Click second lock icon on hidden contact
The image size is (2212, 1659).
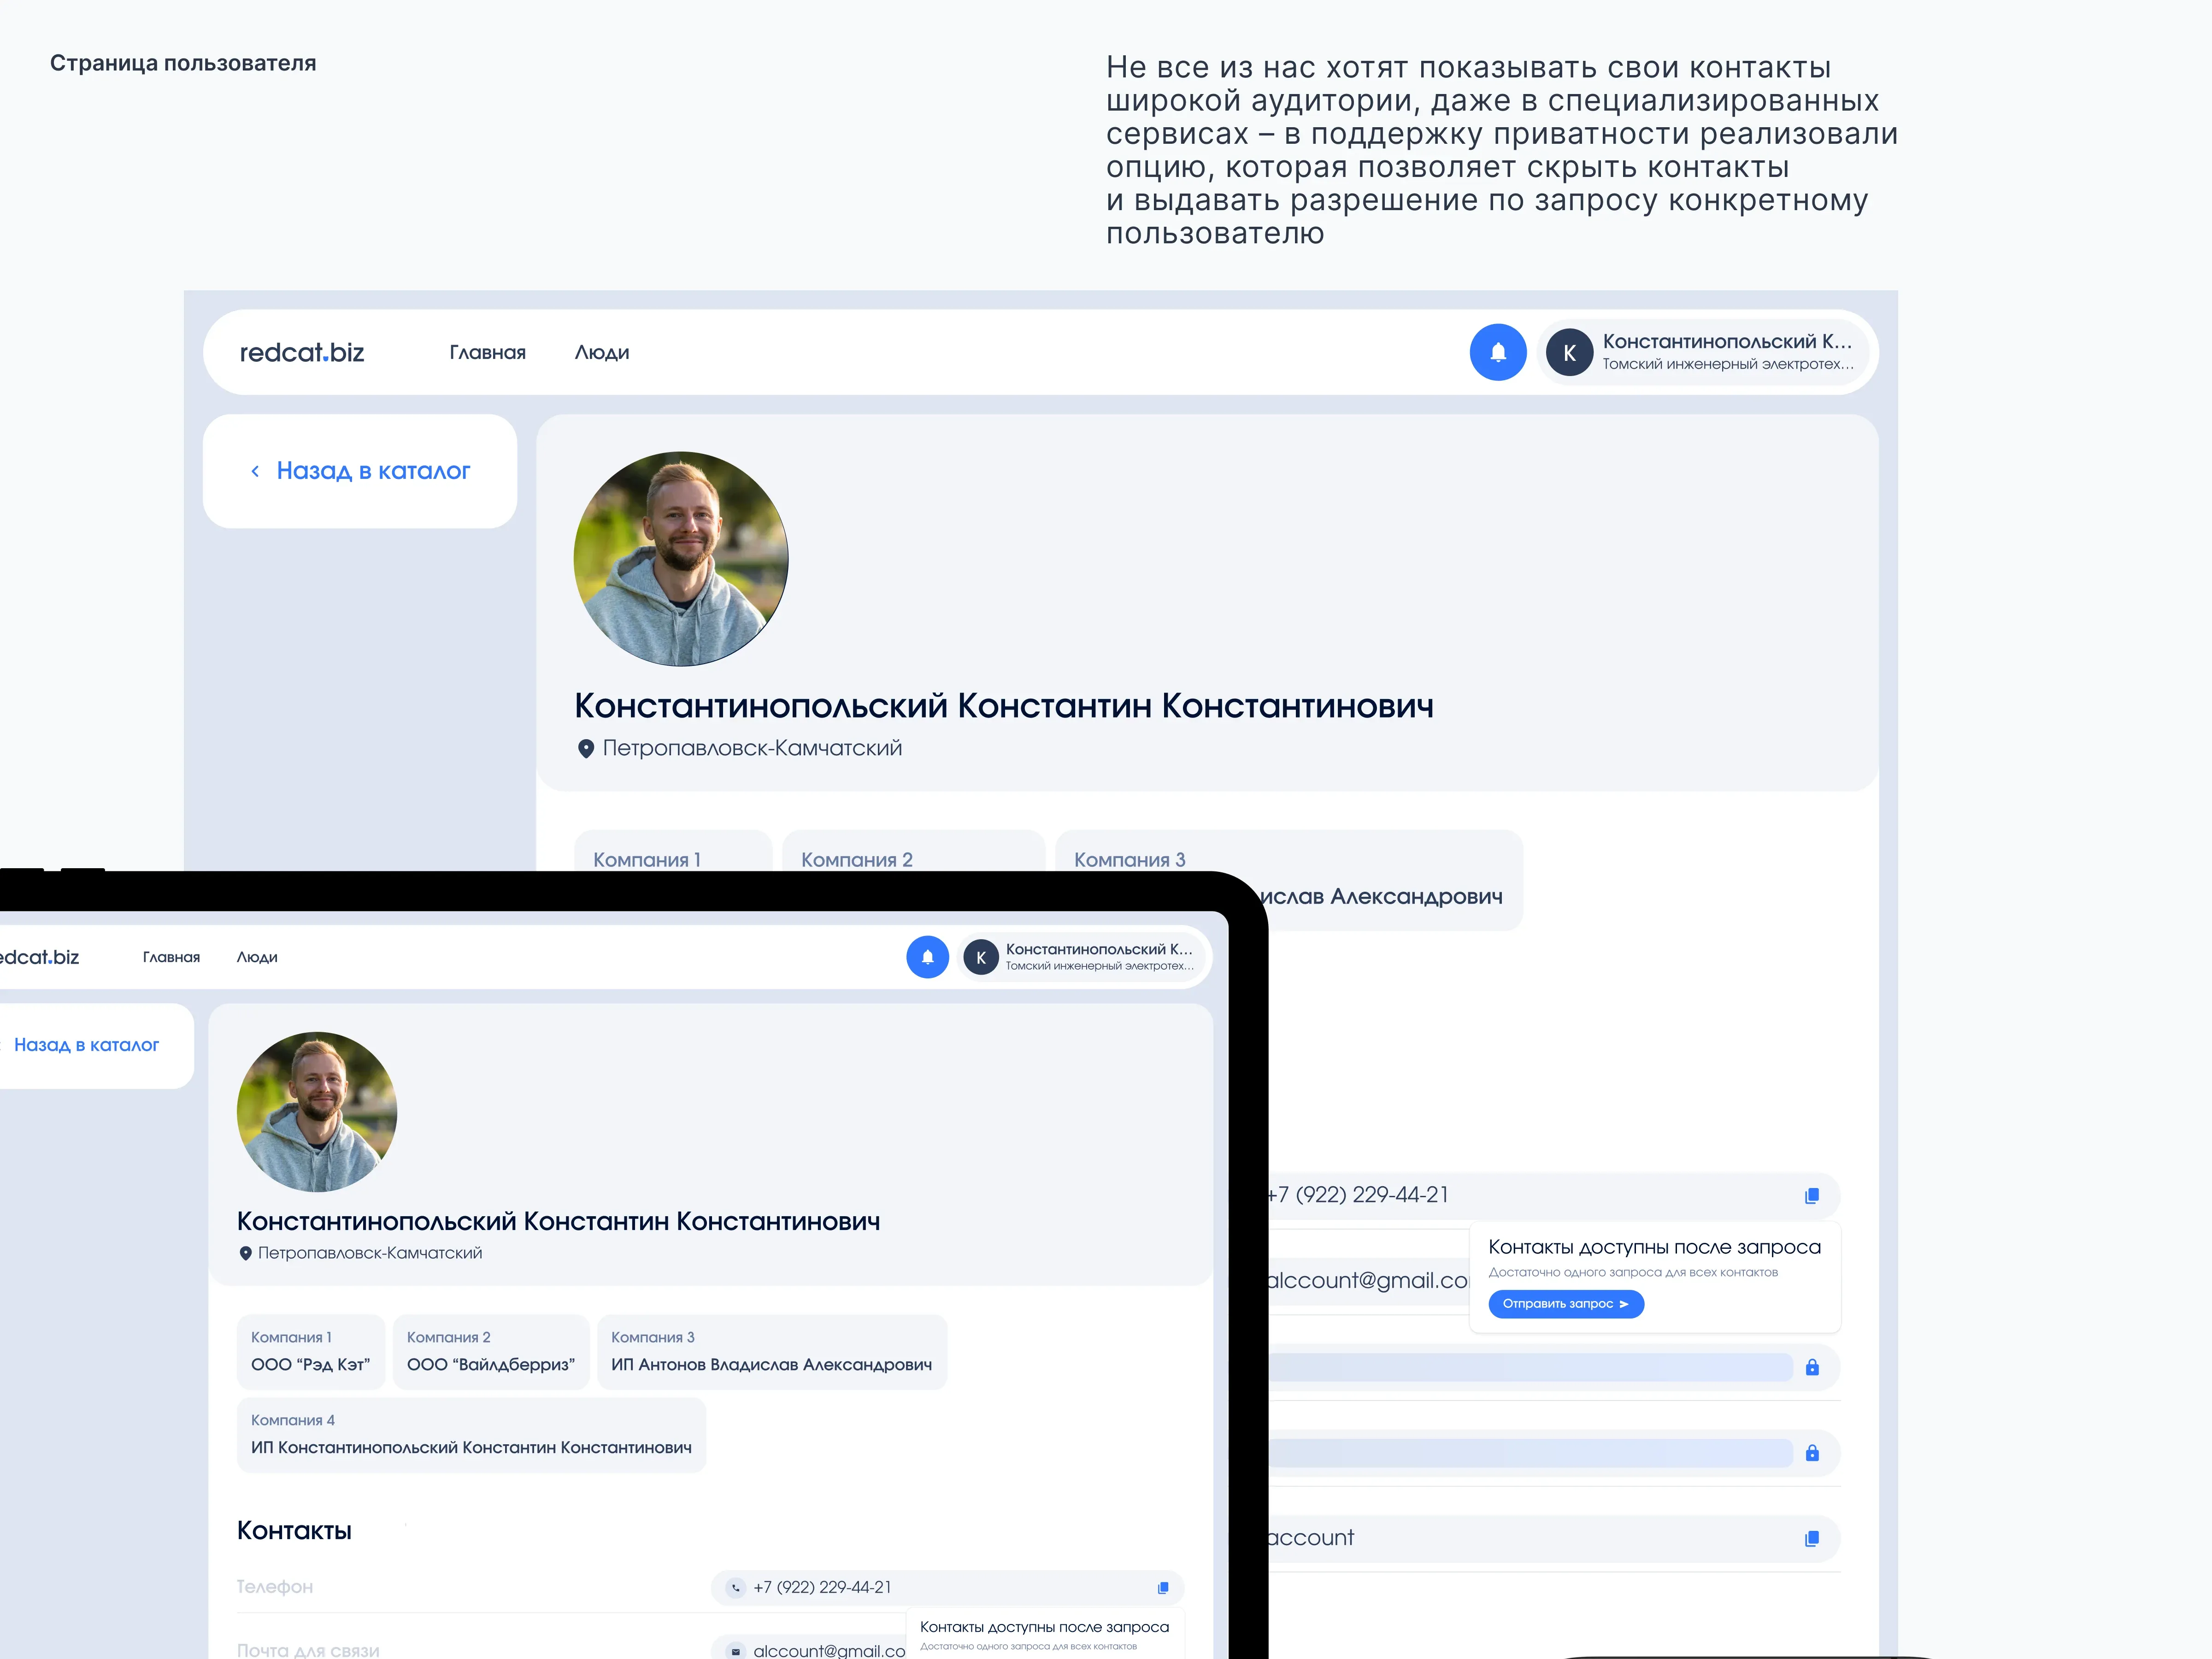1811,1453
